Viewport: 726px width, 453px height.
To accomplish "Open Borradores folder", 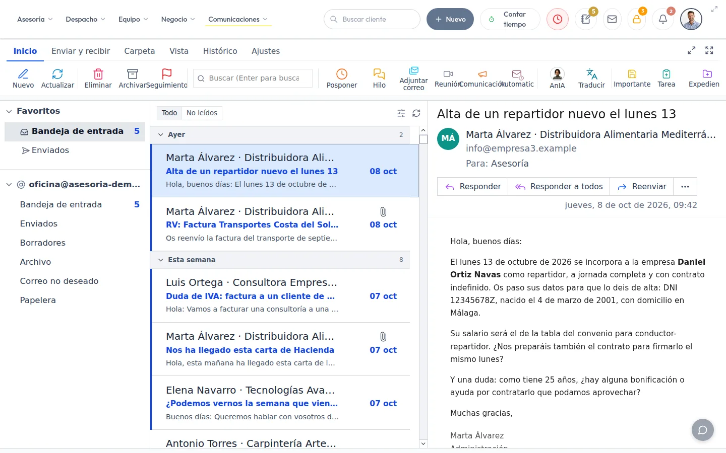I will [x=43, y=243].
